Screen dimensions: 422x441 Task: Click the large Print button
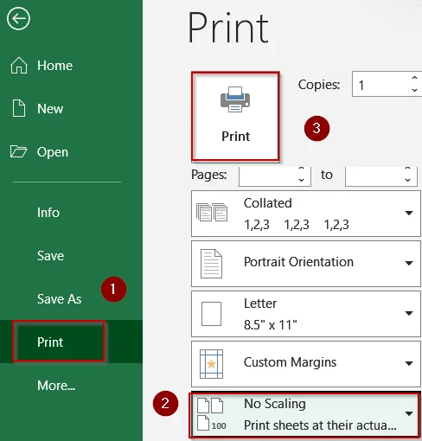235,116
